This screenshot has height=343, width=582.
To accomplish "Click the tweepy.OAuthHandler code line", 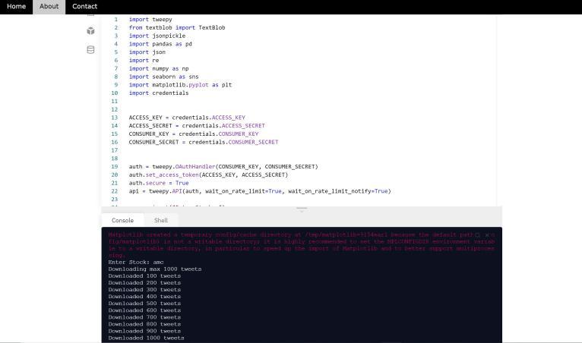I will pos(223,166).
